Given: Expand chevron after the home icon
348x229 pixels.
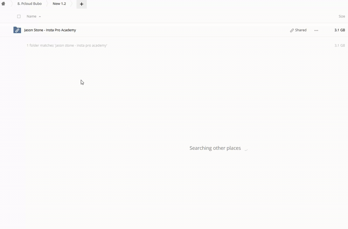Looking at the screenshot, I should pyautogui.click(x=11, y=4).
